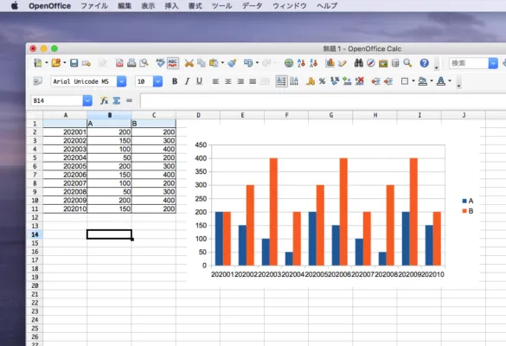Sort ascending A-Z icon
506x346 pixels.
click(x=301, y=63)
